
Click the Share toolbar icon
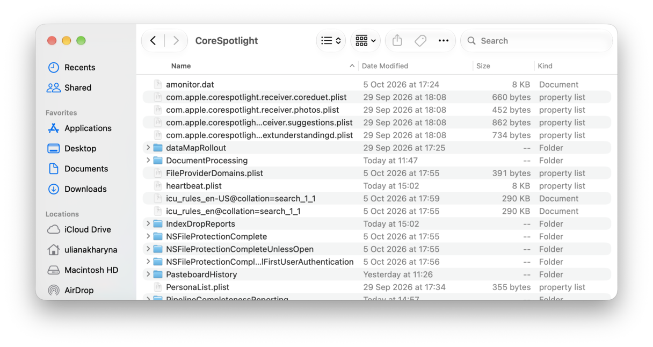(x=397, y=41)
